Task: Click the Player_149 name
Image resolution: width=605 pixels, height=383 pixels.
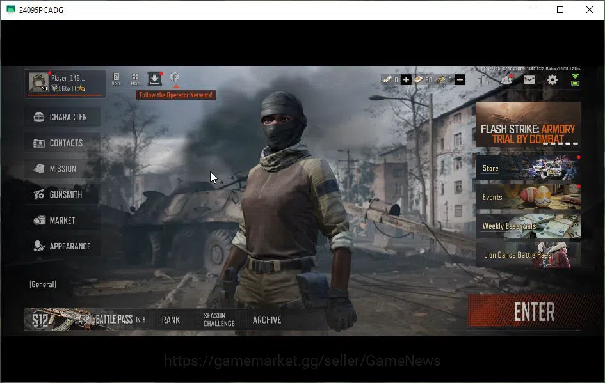Action: 68,78
